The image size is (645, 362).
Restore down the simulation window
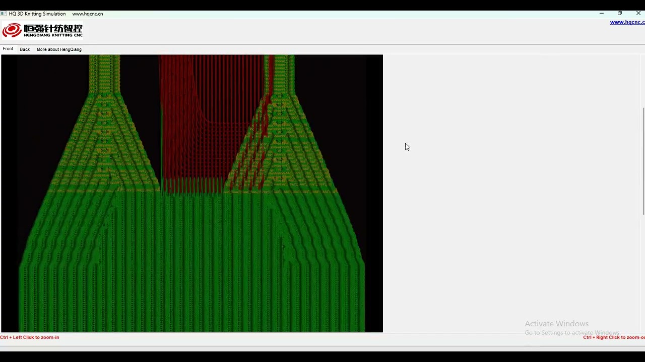620,14
